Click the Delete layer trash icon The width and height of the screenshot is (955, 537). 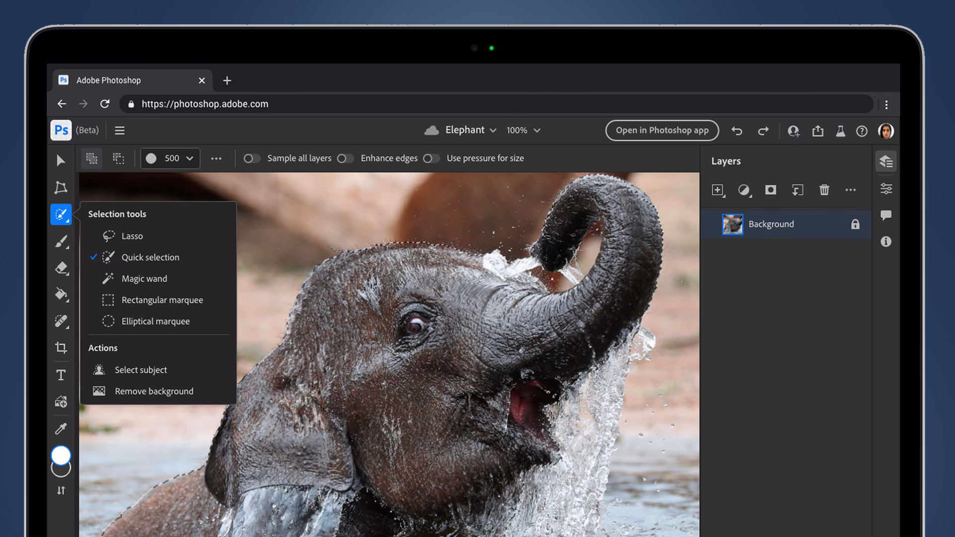824,190
